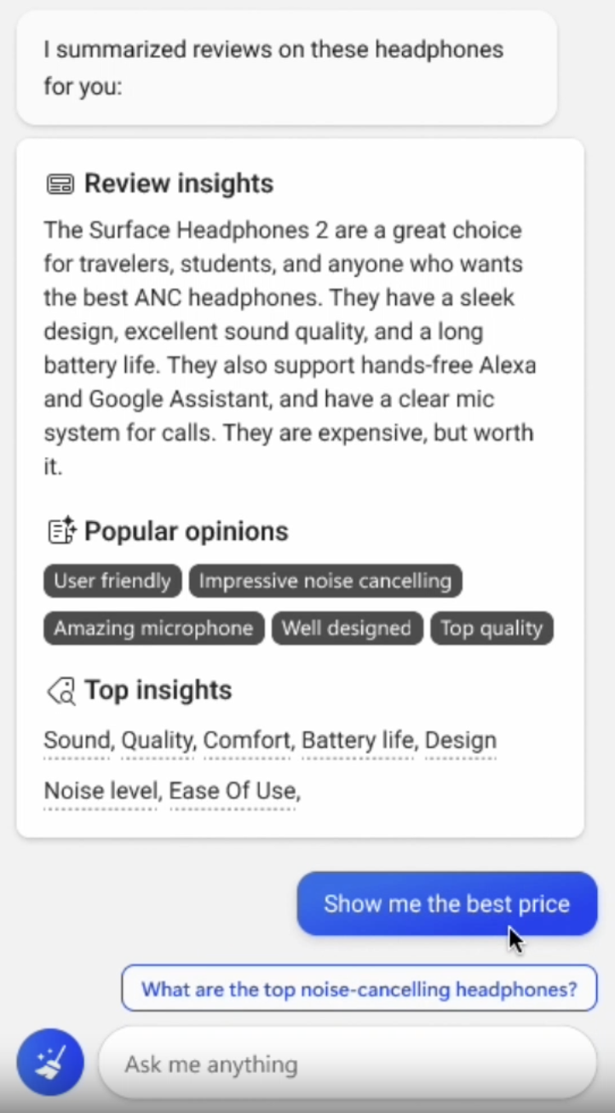Click the Review insights heading
Image resolution: width=615 pixels, height=1113 pixels.
[179, 184]
